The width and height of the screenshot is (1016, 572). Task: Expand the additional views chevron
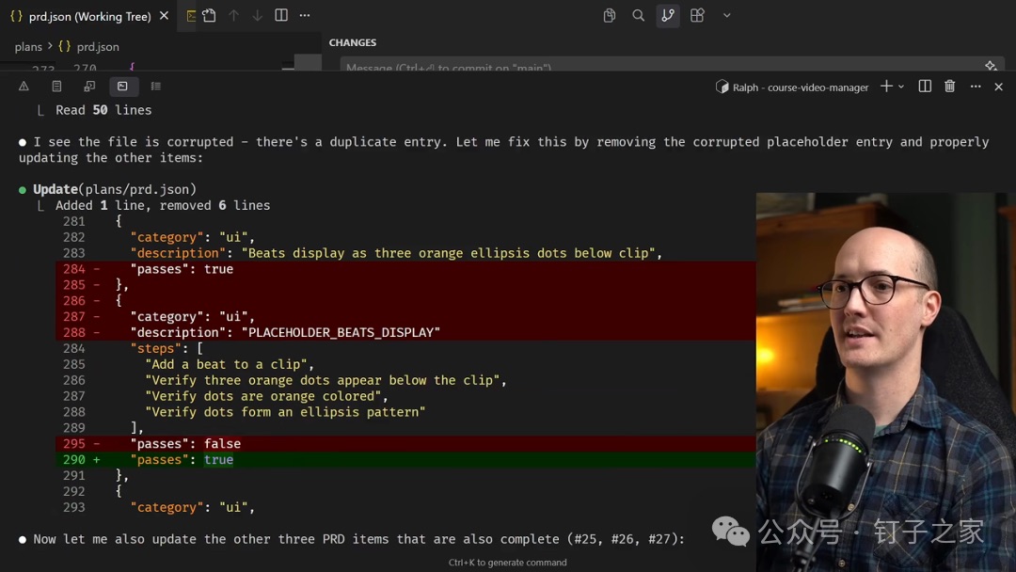coord(726,16)
